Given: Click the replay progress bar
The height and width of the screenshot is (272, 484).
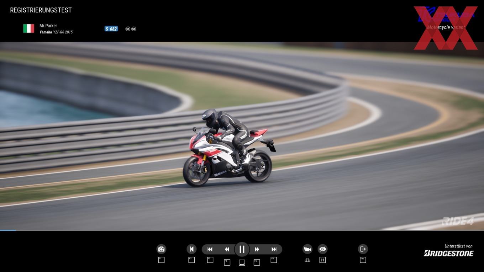Looking at the screenshot, I should pos(242,230).
